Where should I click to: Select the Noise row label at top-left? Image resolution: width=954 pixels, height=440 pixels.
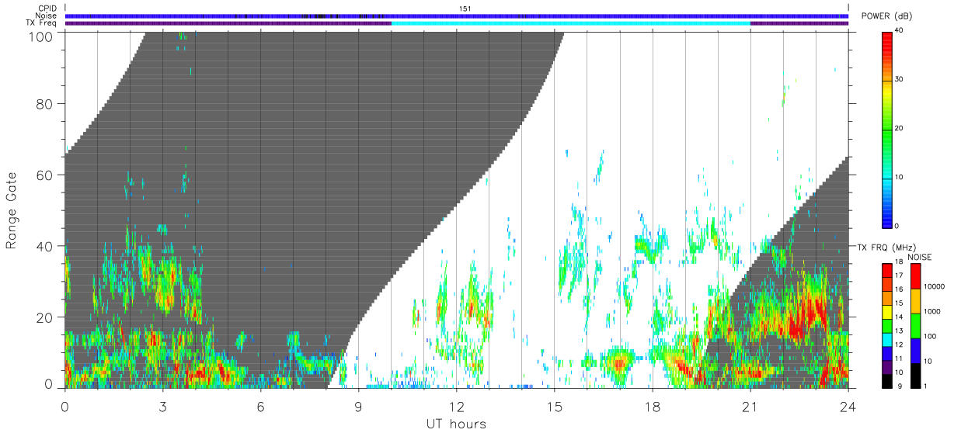47,16
